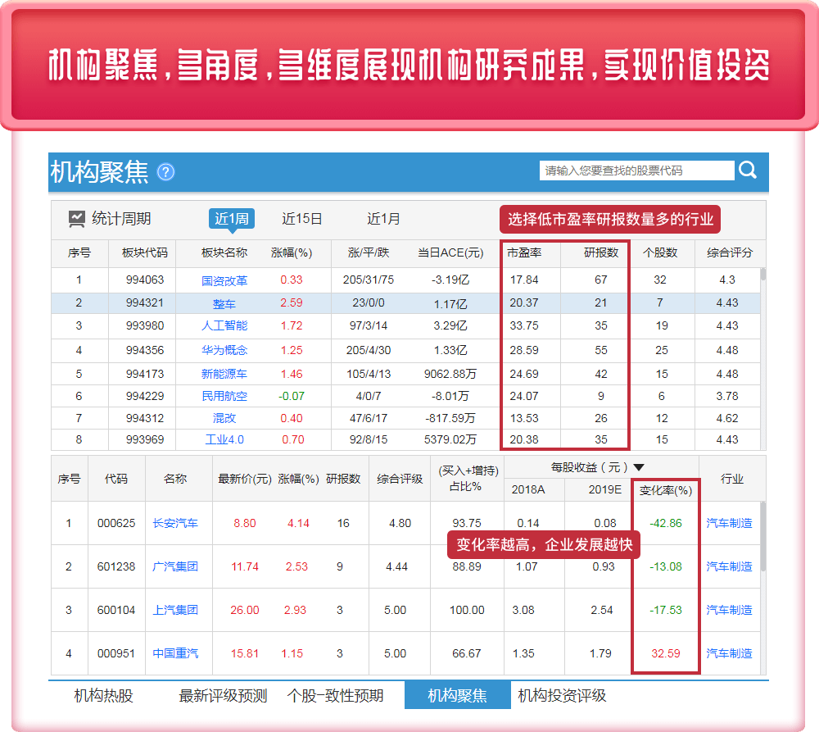Switch to the 机构聚焦 bottom tab
819x732 pixels.
click(458, 695)
